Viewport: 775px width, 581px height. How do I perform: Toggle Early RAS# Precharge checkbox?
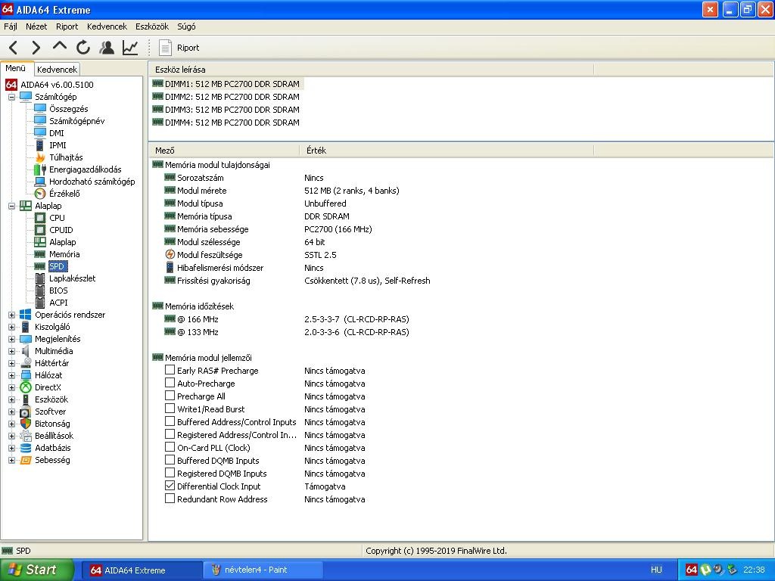click(x=170, y=370)
